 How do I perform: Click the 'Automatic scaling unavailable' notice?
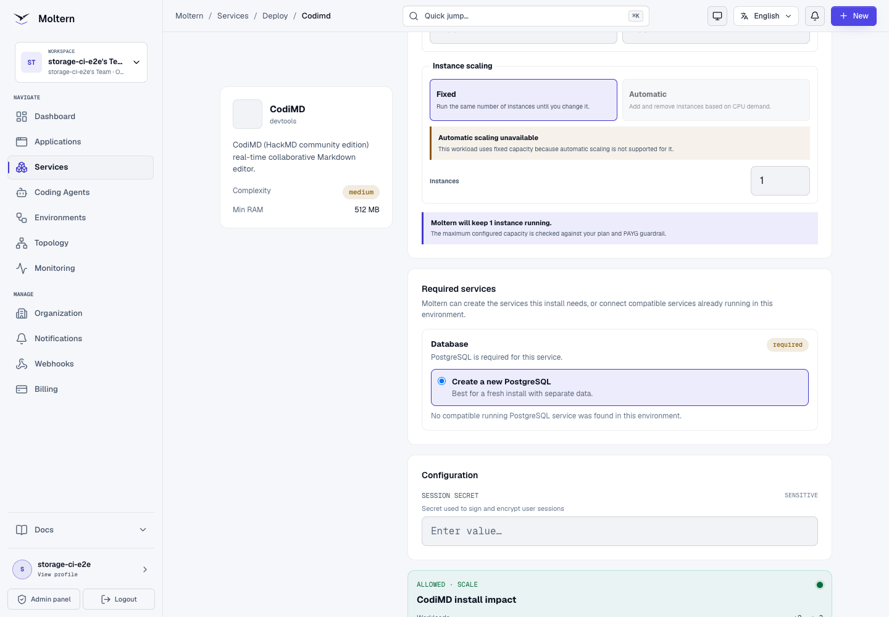coord(620,143)
